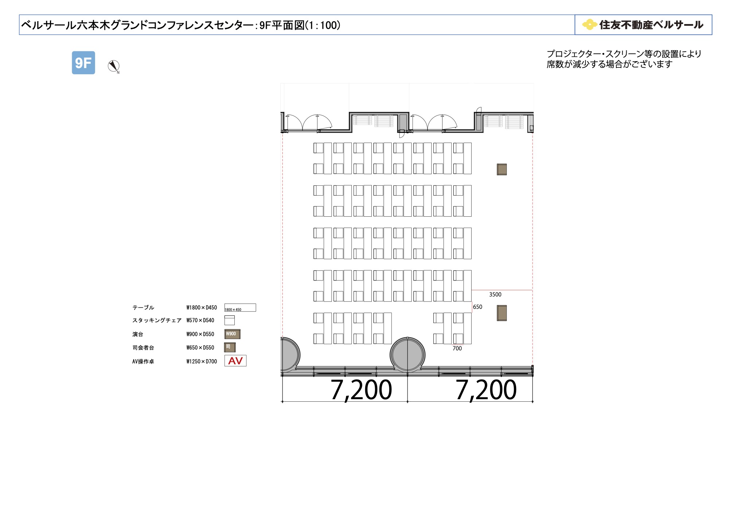Click the note line 席数が減少する場合がございます

(x=609, y=64)
